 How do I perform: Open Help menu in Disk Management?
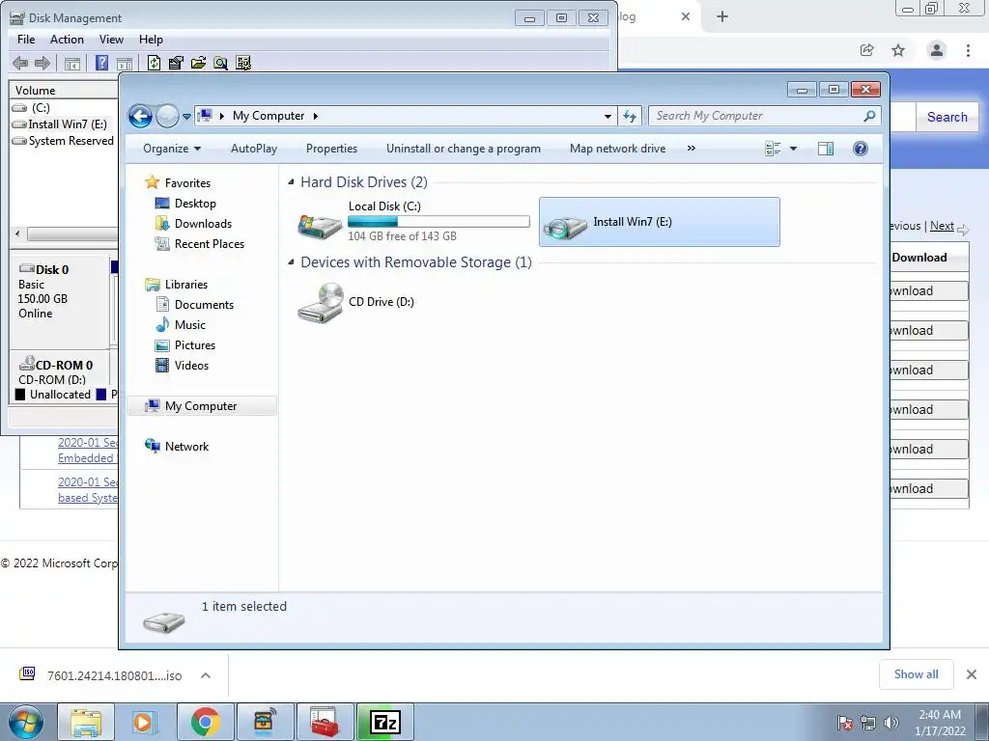click(x=151, y=39)
